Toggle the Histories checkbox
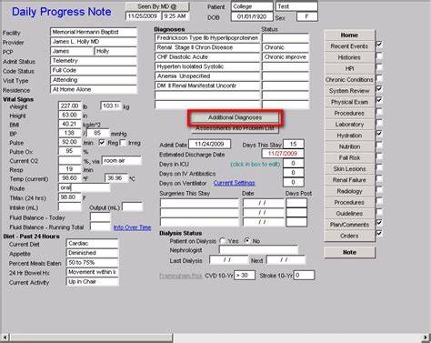Screen dimensions: 431x343 [x=379, y=56]
